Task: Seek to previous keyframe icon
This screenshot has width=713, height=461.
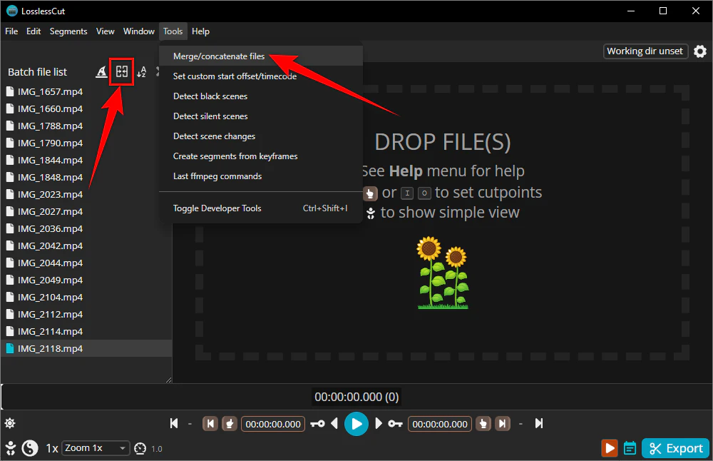Action: point(317,424)
